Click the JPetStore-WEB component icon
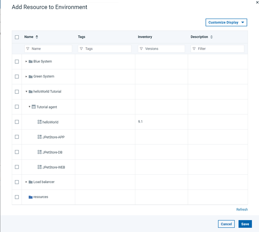259x232 pixels. [39, 167]
